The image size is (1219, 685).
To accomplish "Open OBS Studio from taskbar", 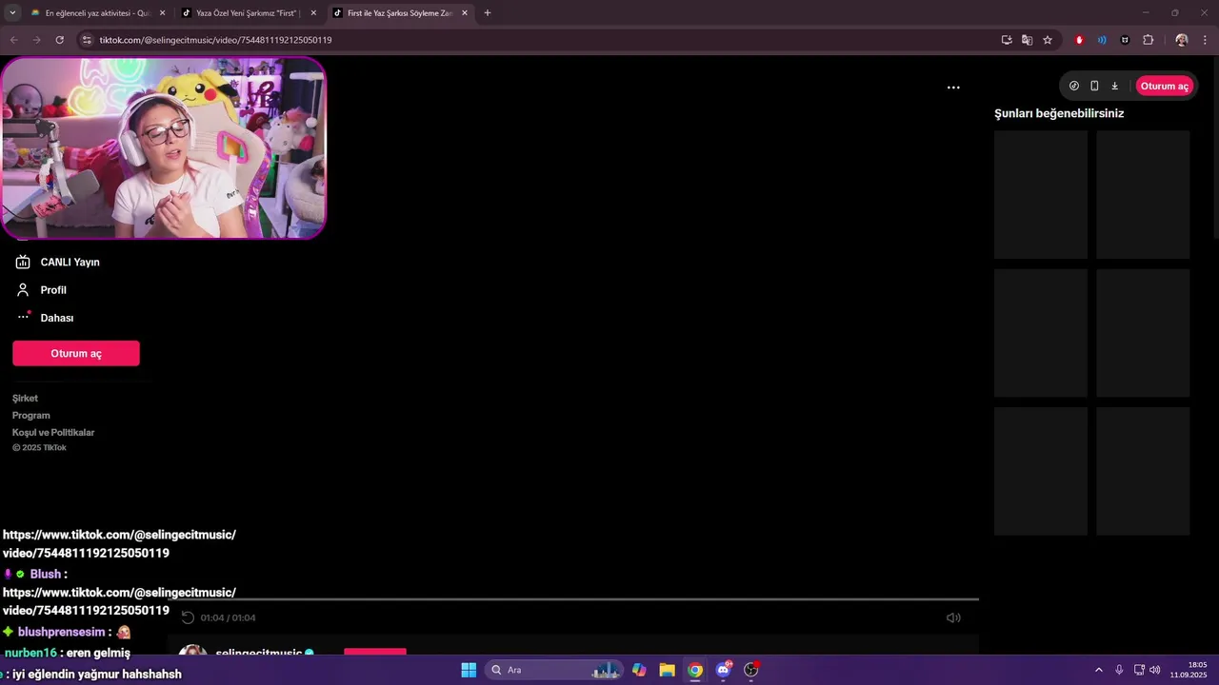I will (751, 670).
